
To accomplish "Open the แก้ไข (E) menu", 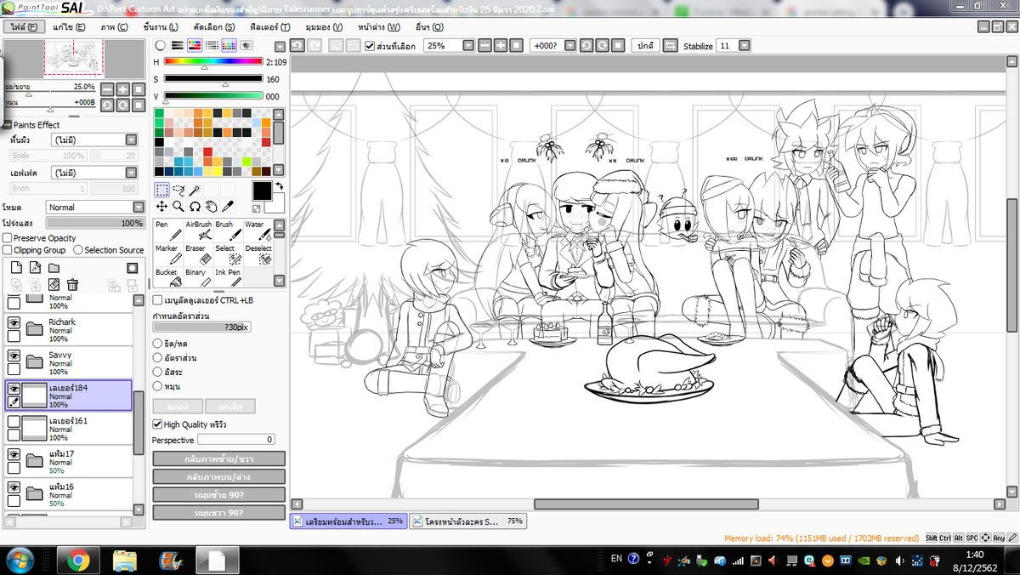I will tap(69, 27).
